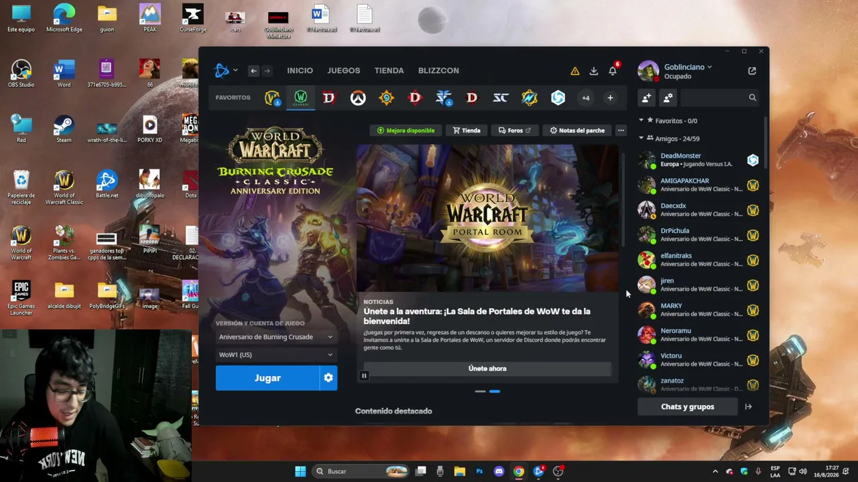Open the game version dropdown

coord(275,337)
